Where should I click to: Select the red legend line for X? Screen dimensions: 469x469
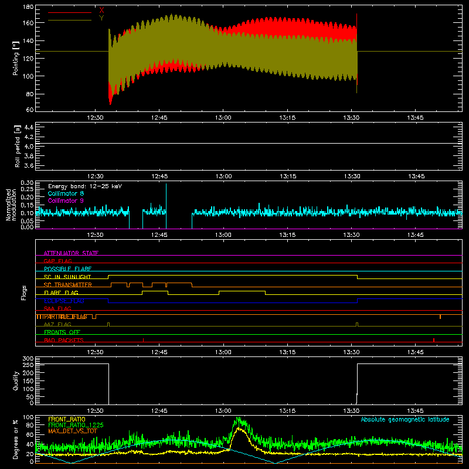tap(70, 12)
